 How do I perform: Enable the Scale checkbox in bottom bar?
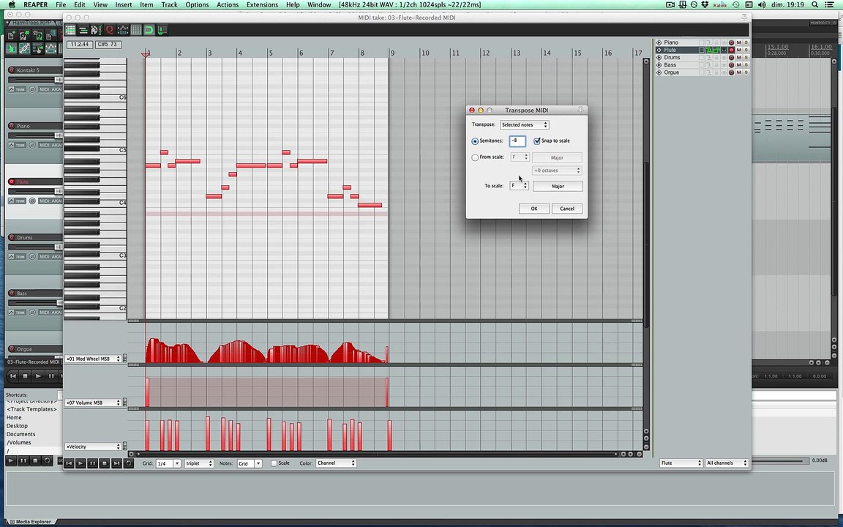(x=274, y=463)
